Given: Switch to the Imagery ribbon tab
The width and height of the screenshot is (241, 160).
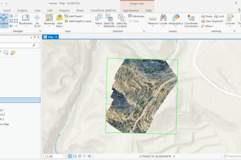Looking at the screenshot, I should pyautogui.click(x=64, y=10).
